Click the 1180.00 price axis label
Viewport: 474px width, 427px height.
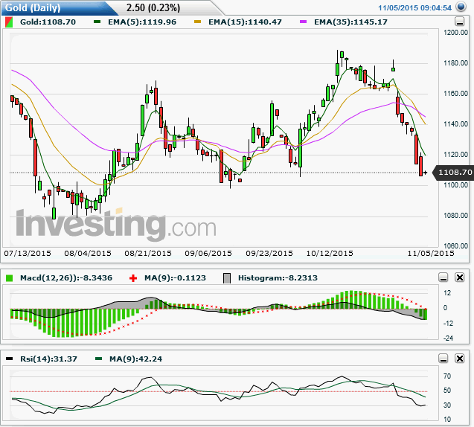[x=456, y=63]
